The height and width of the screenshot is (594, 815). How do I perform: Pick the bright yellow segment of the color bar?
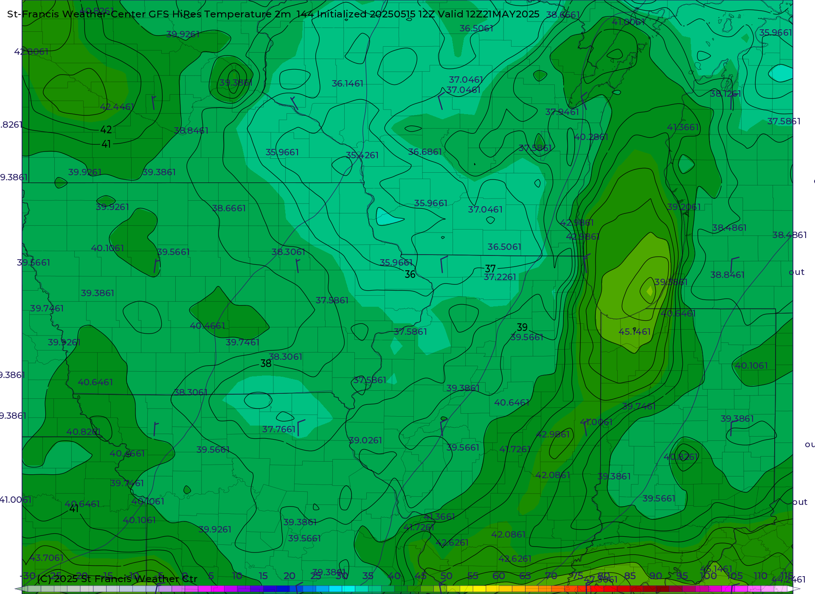[x=480, y=589]
